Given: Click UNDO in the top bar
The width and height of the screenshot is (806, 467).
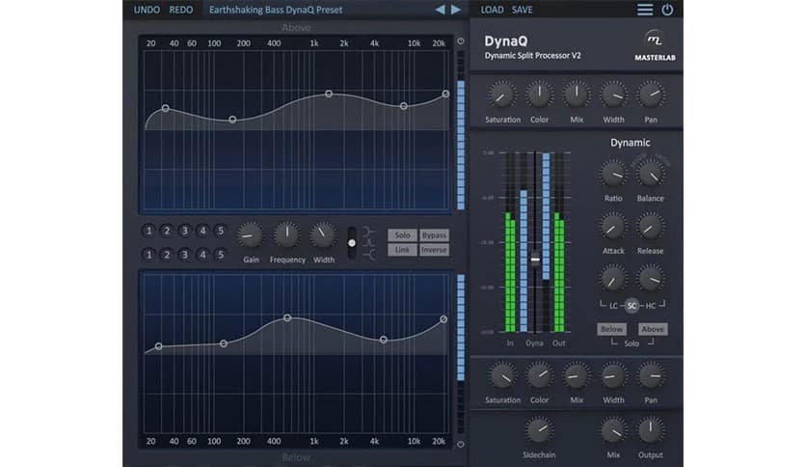Looking at the screenshot, I should (x=147, y=10).
